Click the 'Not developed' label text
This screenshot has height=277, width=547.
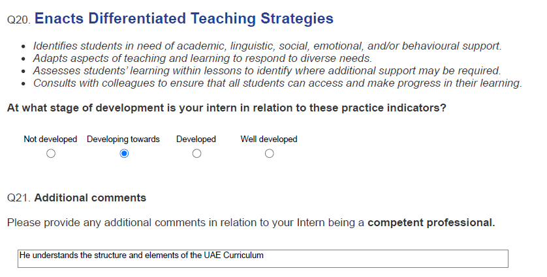[x=50, y=139]
